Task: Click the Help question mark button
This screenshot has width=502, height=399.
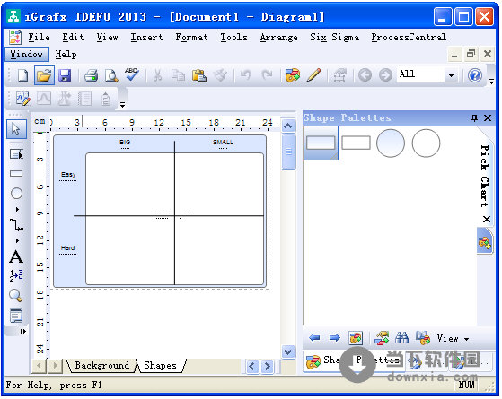Action: pos(475,76)
